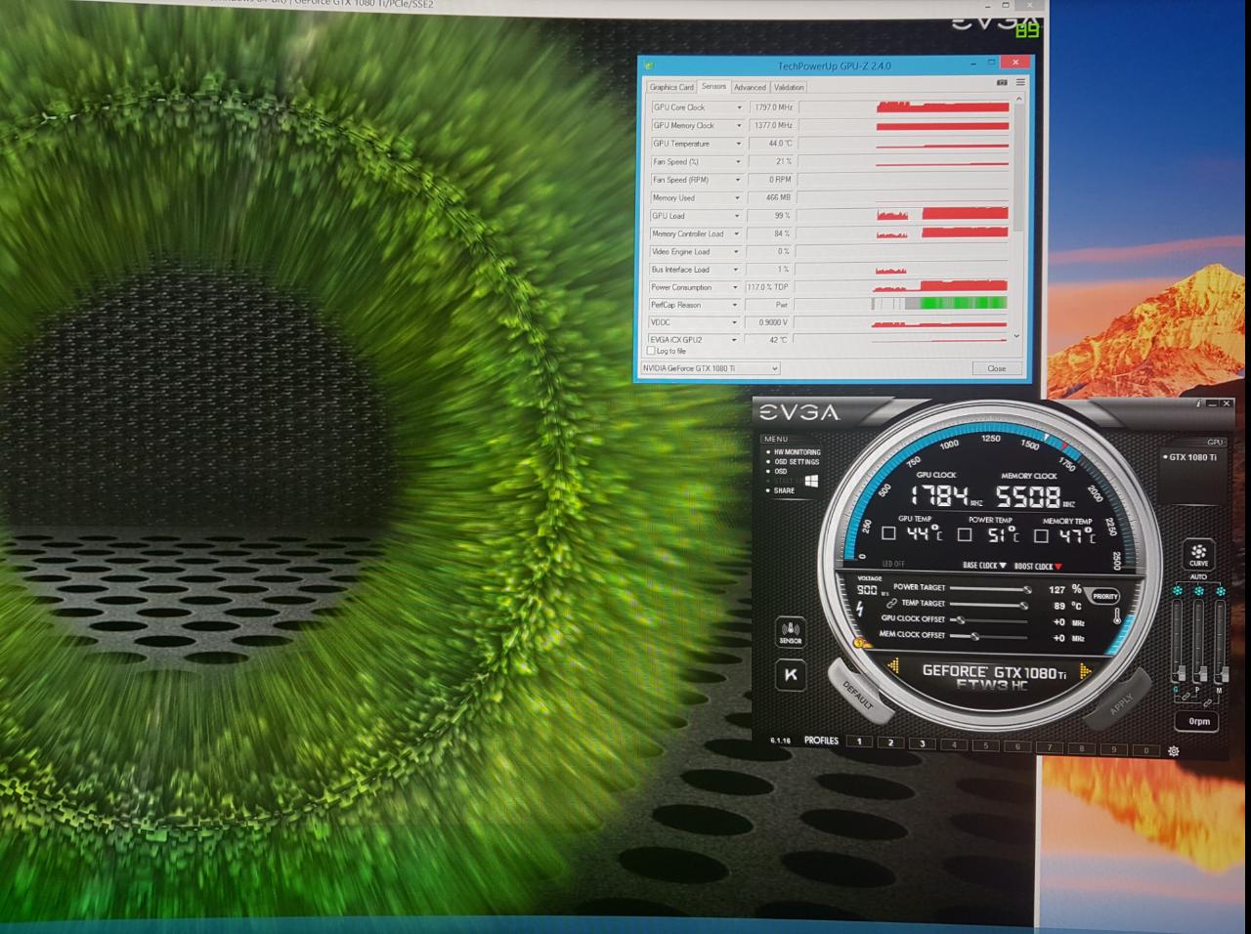
Task: Click the M fan icon above third slider
Action: pos(1219,591)
